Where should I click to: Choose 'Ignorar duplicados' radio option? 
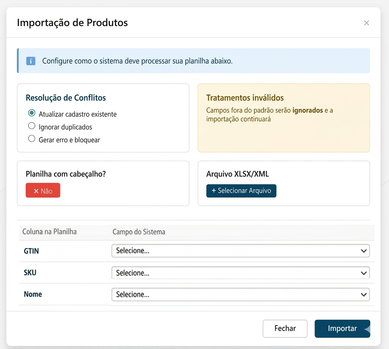32,126
